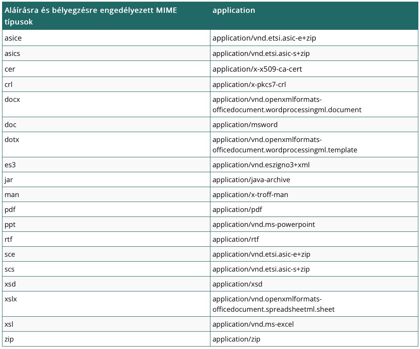
Task: Click 'application/vnd.etsi.asic-e+zip' in the sce row
Action: pyautogui.click(x=261, y=254)
